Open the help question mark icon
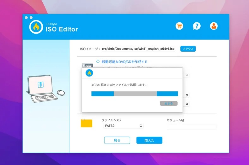249x165 pixels. (197, 26)
